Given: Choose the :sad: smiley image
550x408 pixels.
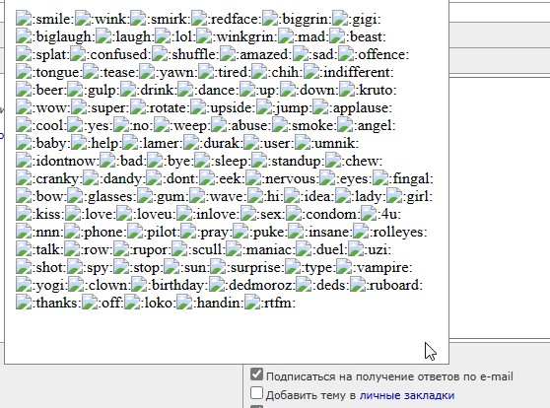Looking at the screenshot, I should point(301,54).
